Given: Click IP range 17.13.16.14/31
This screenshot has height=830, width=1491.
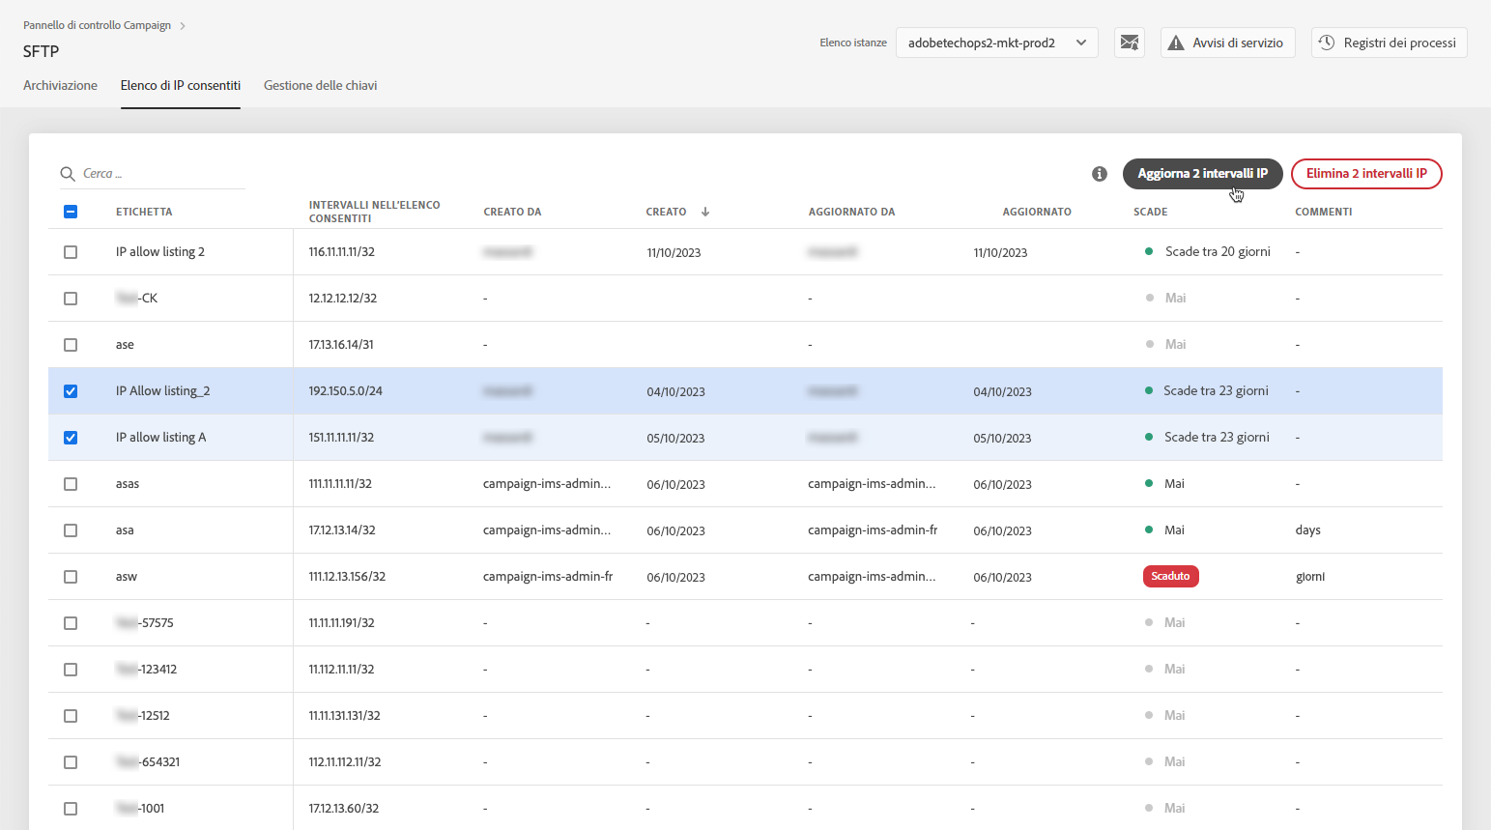Looking at the screenshot, I should pyautogui.click(x=341, y=345).
